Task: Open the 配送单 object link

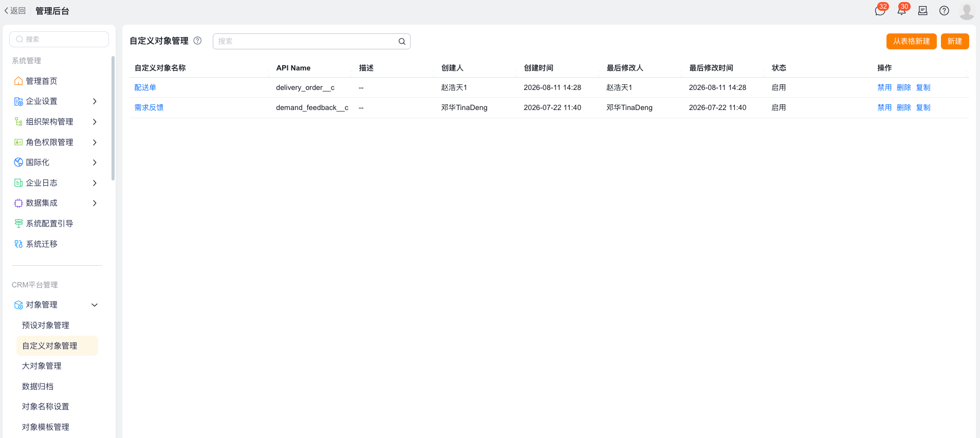Action: tap(145, 87)
